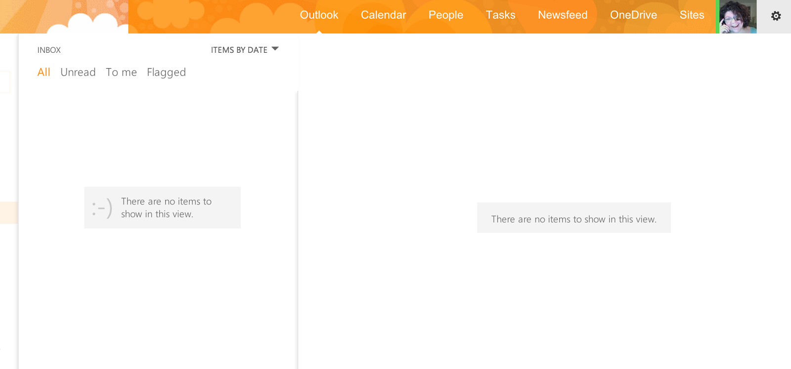Screen dimensions: 791x369
Task: Filter inbox by Unread
Action: coord(78,72)
